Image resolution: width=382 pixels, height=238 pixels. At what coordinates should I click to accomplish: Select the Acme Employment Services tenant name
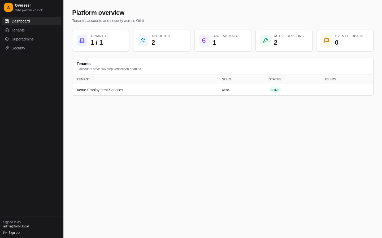click(x=100, y=90)
